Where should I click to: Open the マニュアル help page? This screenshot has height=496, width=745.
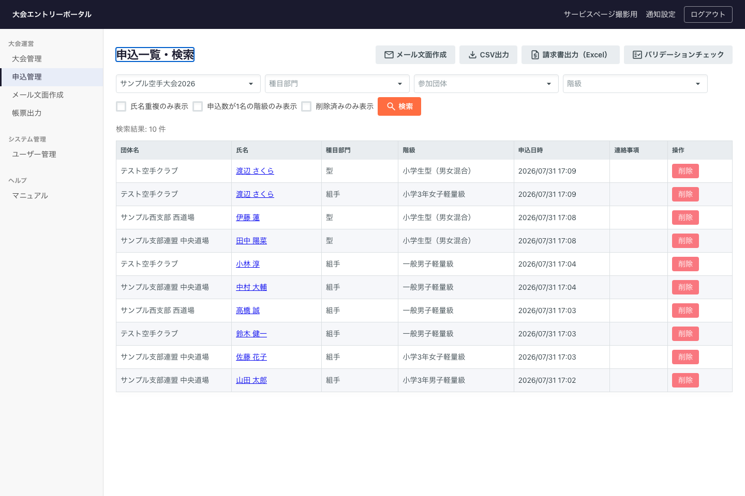pos(52,196)
